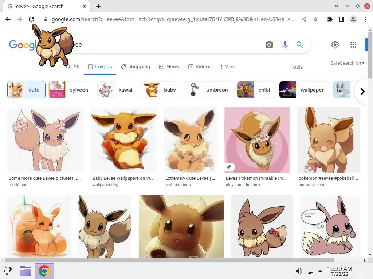
Task: Open Google quick settings gear
Action: tap(335, 45)
